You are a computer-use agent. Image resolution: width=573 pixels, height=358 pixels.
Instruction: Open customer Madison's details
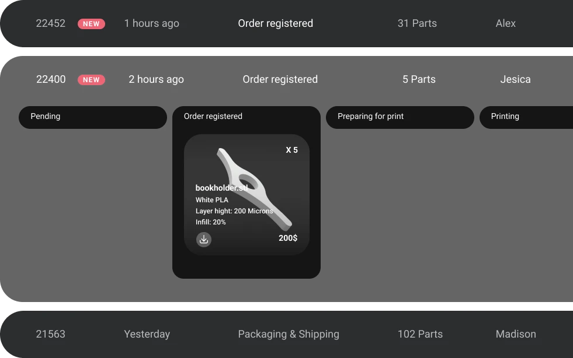(516, 334)
